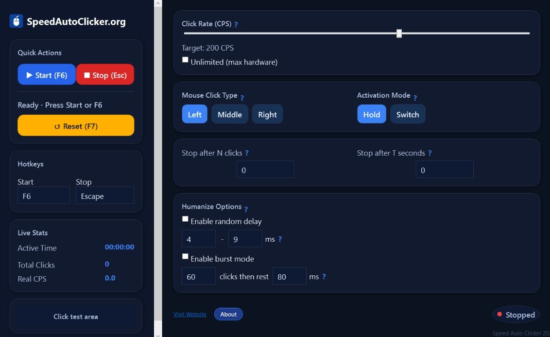
Task: Follow the Visit Website link
Action: coord(190,314)
